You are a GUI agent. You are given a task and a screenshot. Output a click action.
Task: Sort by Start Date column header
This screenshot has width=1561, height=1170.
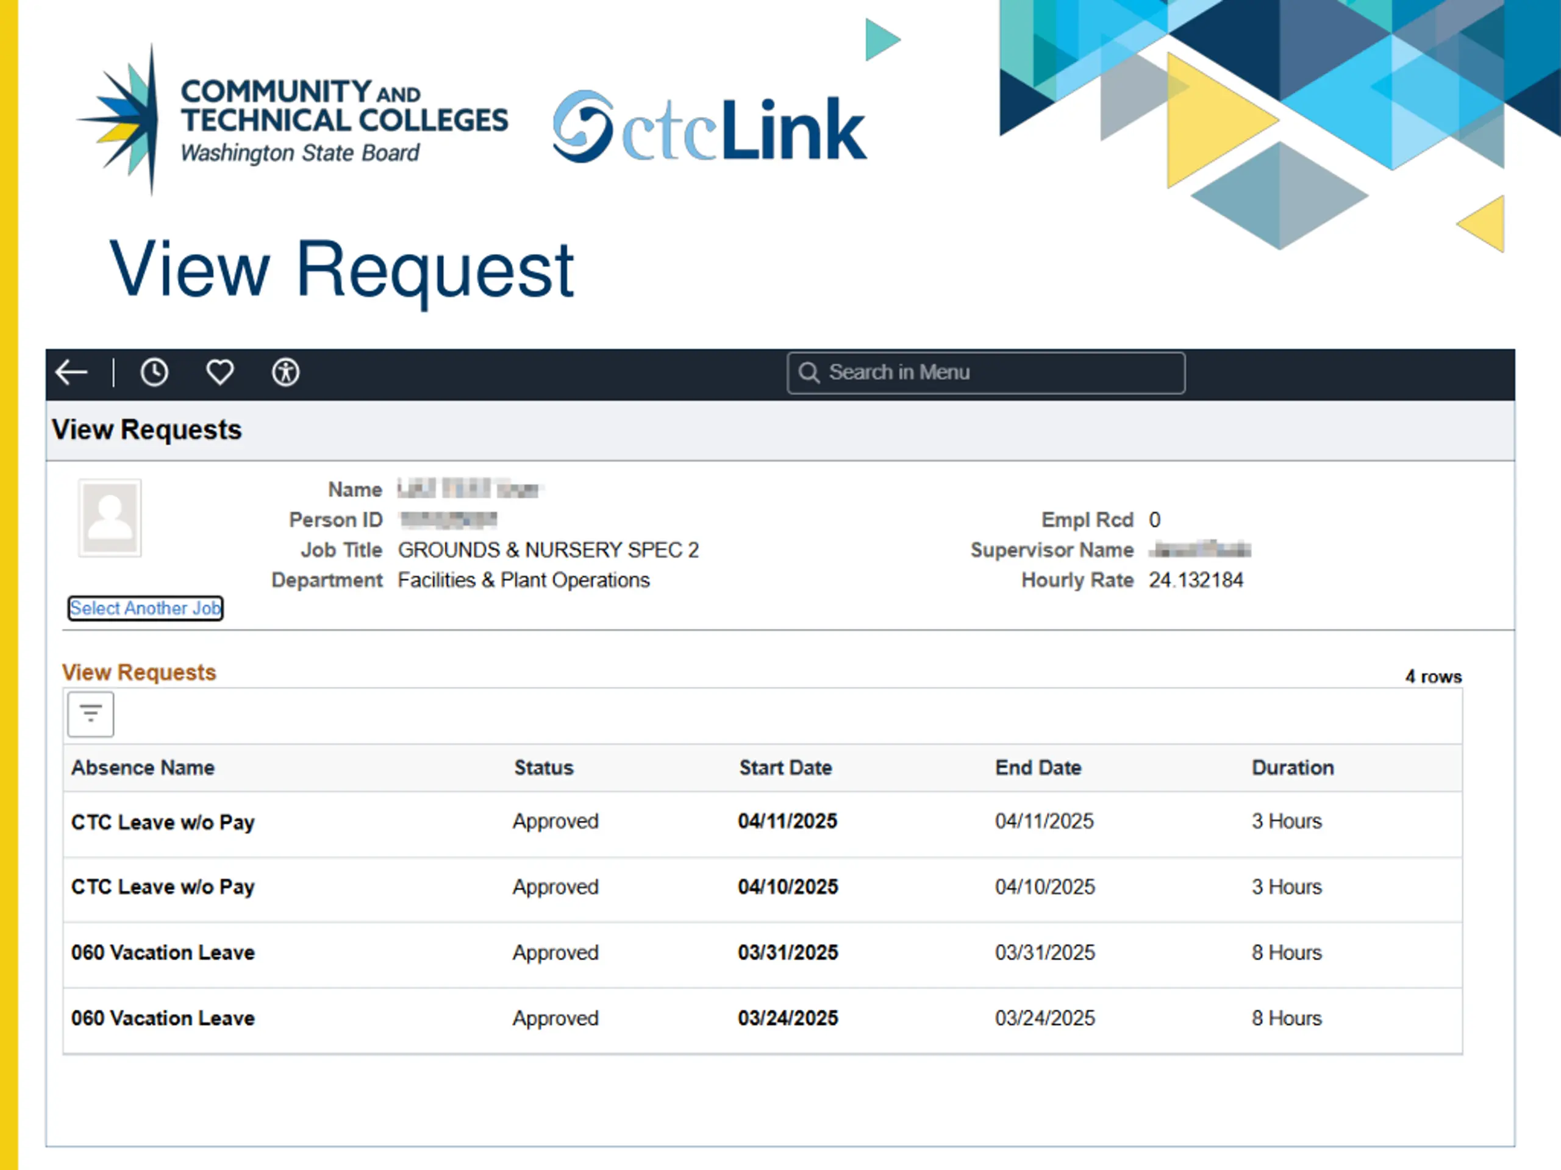coord(785,768)
